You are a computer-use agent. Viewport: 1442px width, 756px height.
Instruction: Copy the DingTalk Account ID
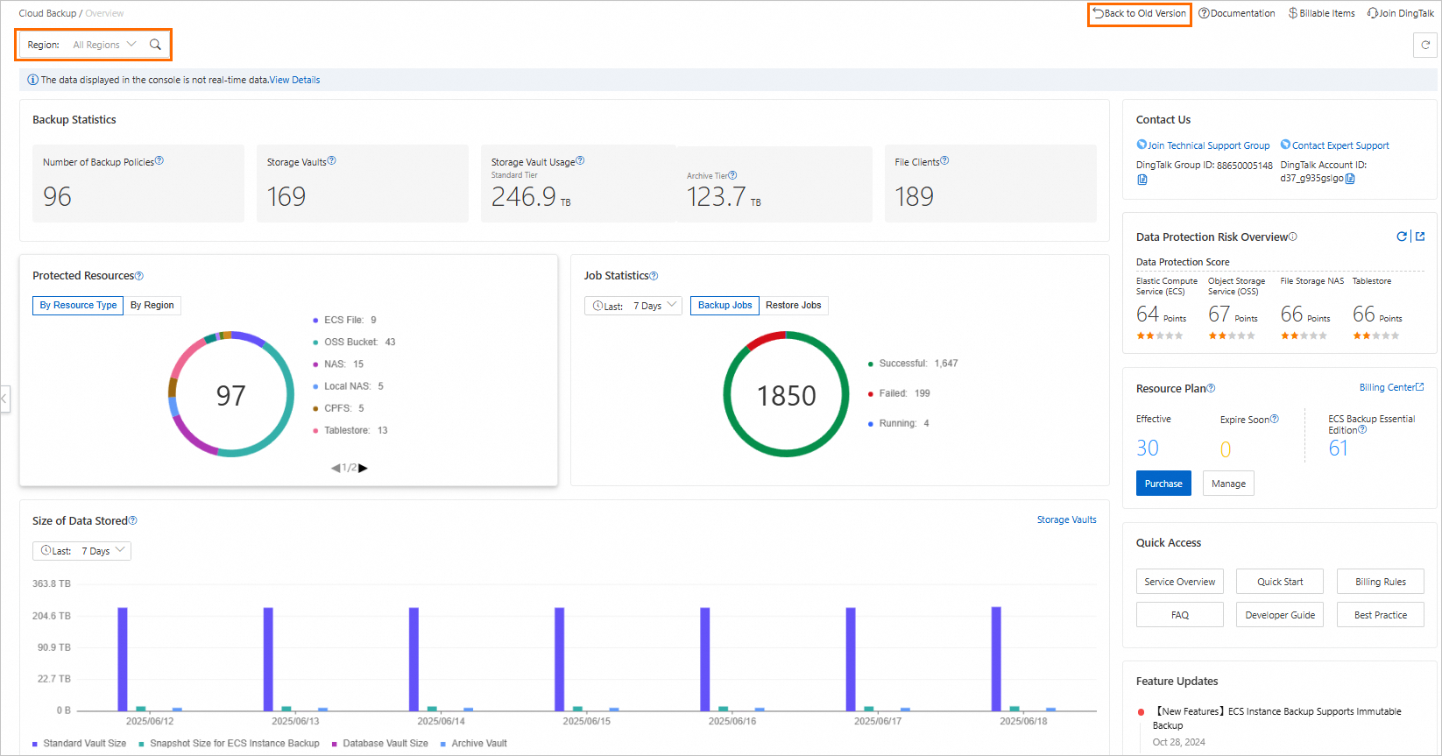(1350, 179)
